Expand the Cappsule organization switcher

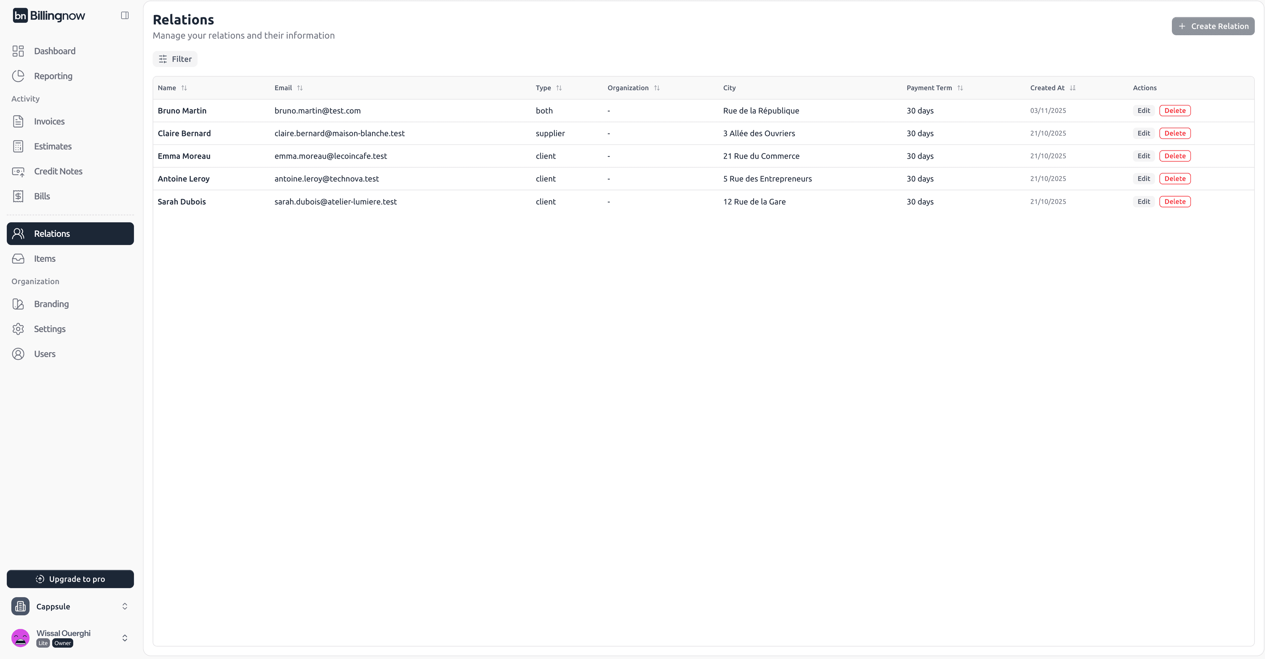[125, 606]
